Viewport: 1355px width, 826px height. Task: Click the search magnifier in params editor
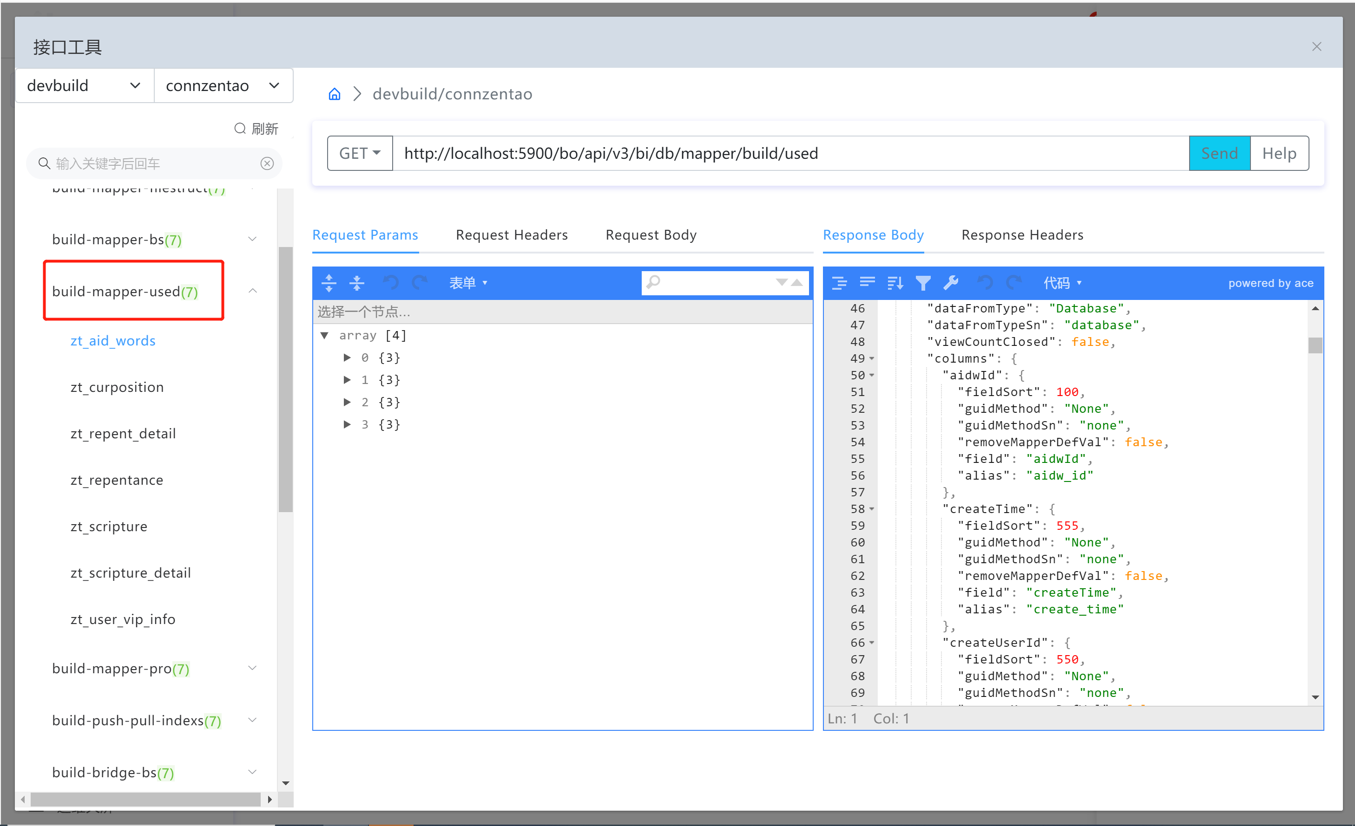653,282
